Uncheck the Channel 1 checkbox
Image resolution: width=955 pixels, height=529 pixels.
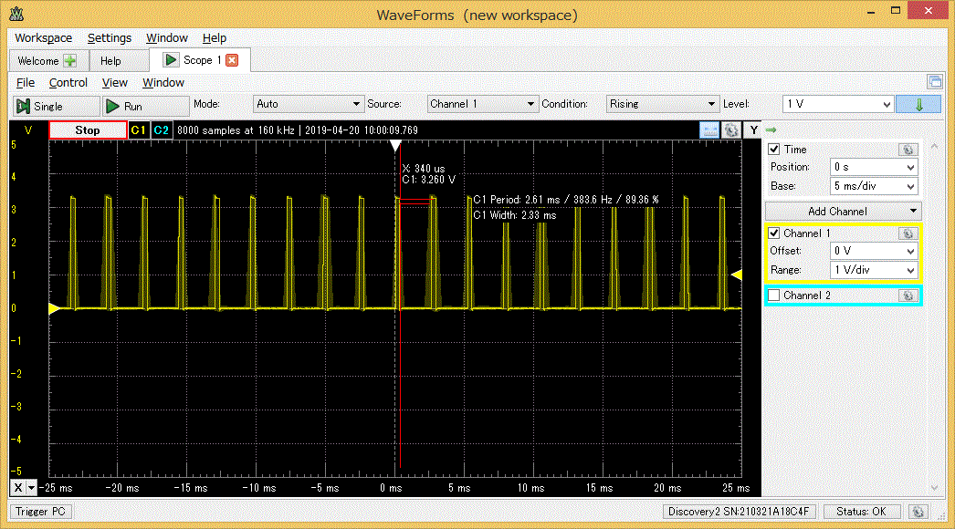click(774, 233)
